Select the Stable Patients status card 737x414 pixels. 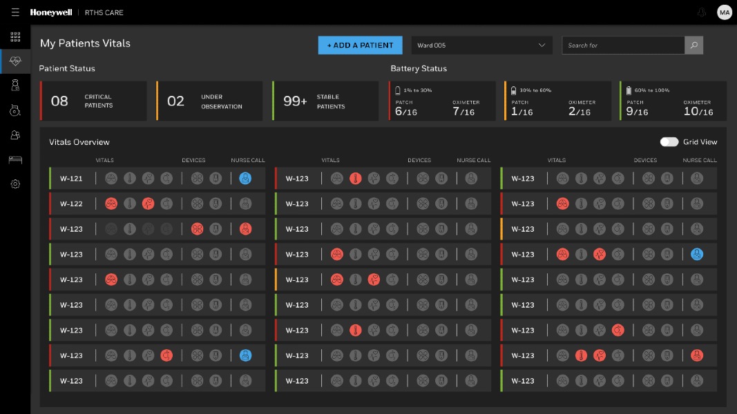click(x=325, y=101)
